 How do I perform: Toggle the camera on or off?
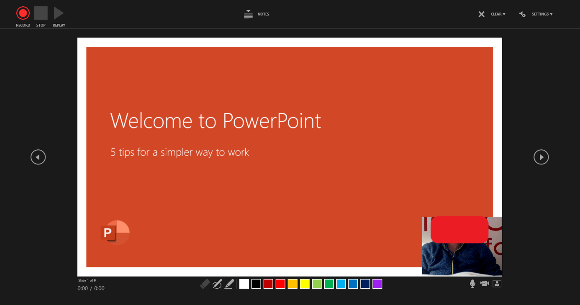[485, 284]
